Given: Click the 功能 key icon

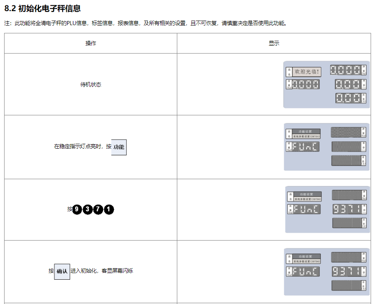Looking at the screenshot, I should [119, 147].
